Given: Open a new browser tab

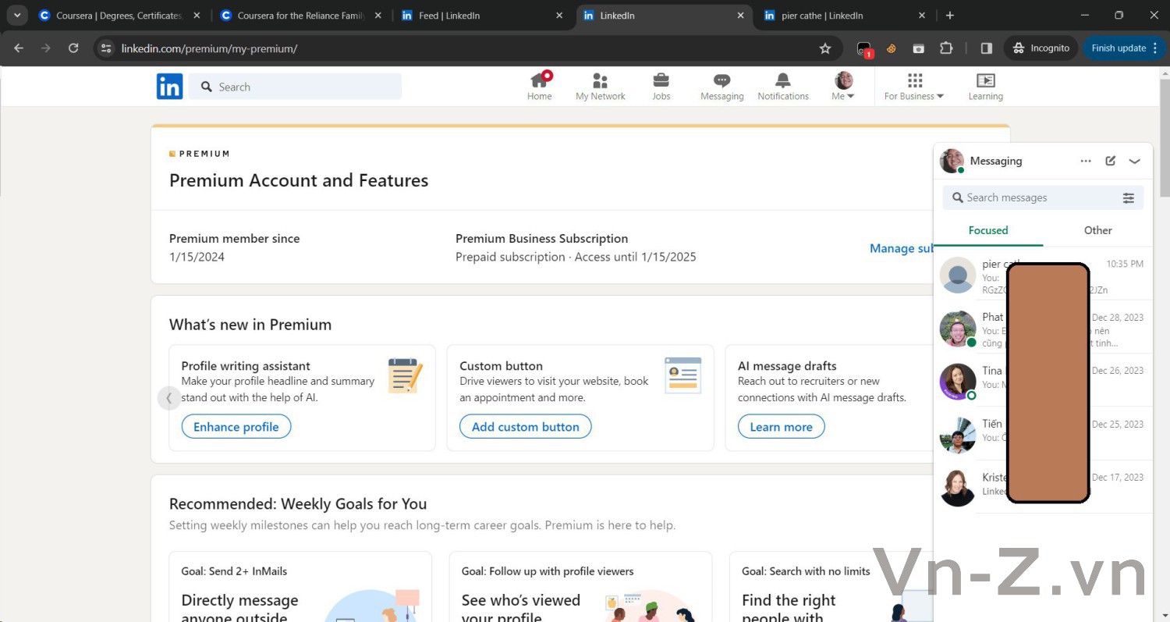Looking at the screenshot, I should click(949, 16).
